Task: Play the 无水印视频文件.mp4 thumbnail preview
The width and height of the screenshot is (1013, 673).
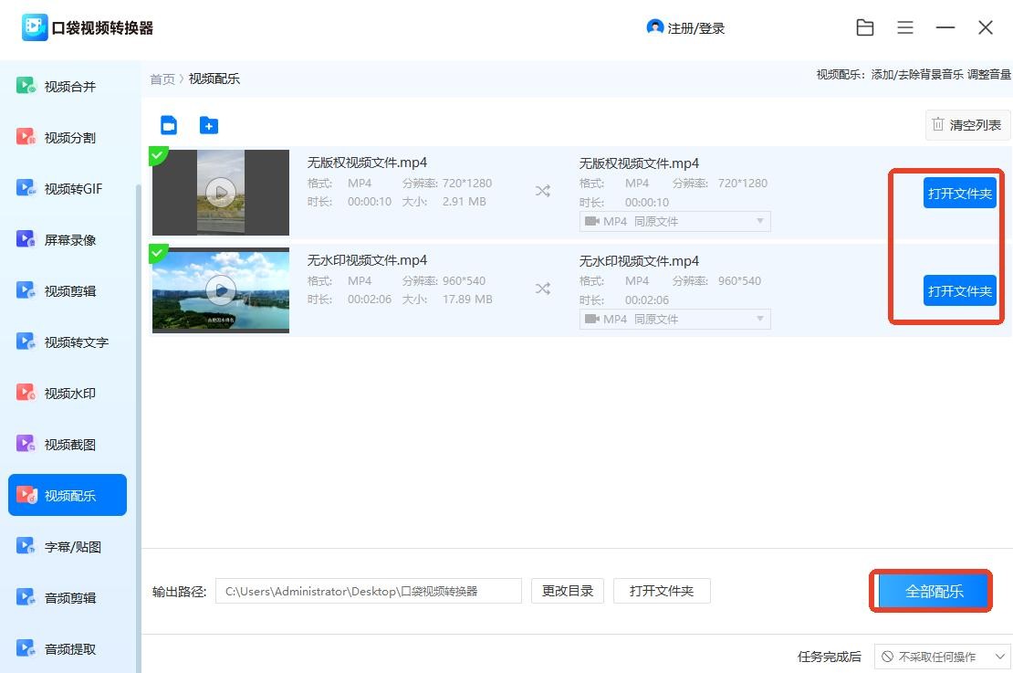Action: point(220,289)
